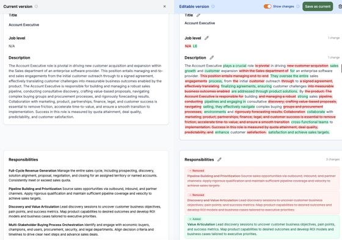Click Save as current button
This screenshot has width=342, height=240.
[318, 7]
